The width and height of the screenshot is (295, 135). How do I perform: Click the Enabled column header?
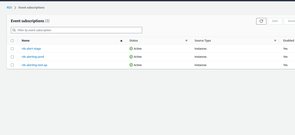[x=288, y=40]
